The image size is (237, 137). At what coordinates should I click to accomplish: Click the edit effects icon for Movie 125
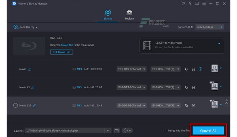tap(187, 106)
